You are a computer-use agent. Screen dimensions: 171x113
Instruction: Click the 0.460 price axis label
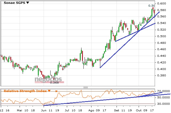[162, 49]
